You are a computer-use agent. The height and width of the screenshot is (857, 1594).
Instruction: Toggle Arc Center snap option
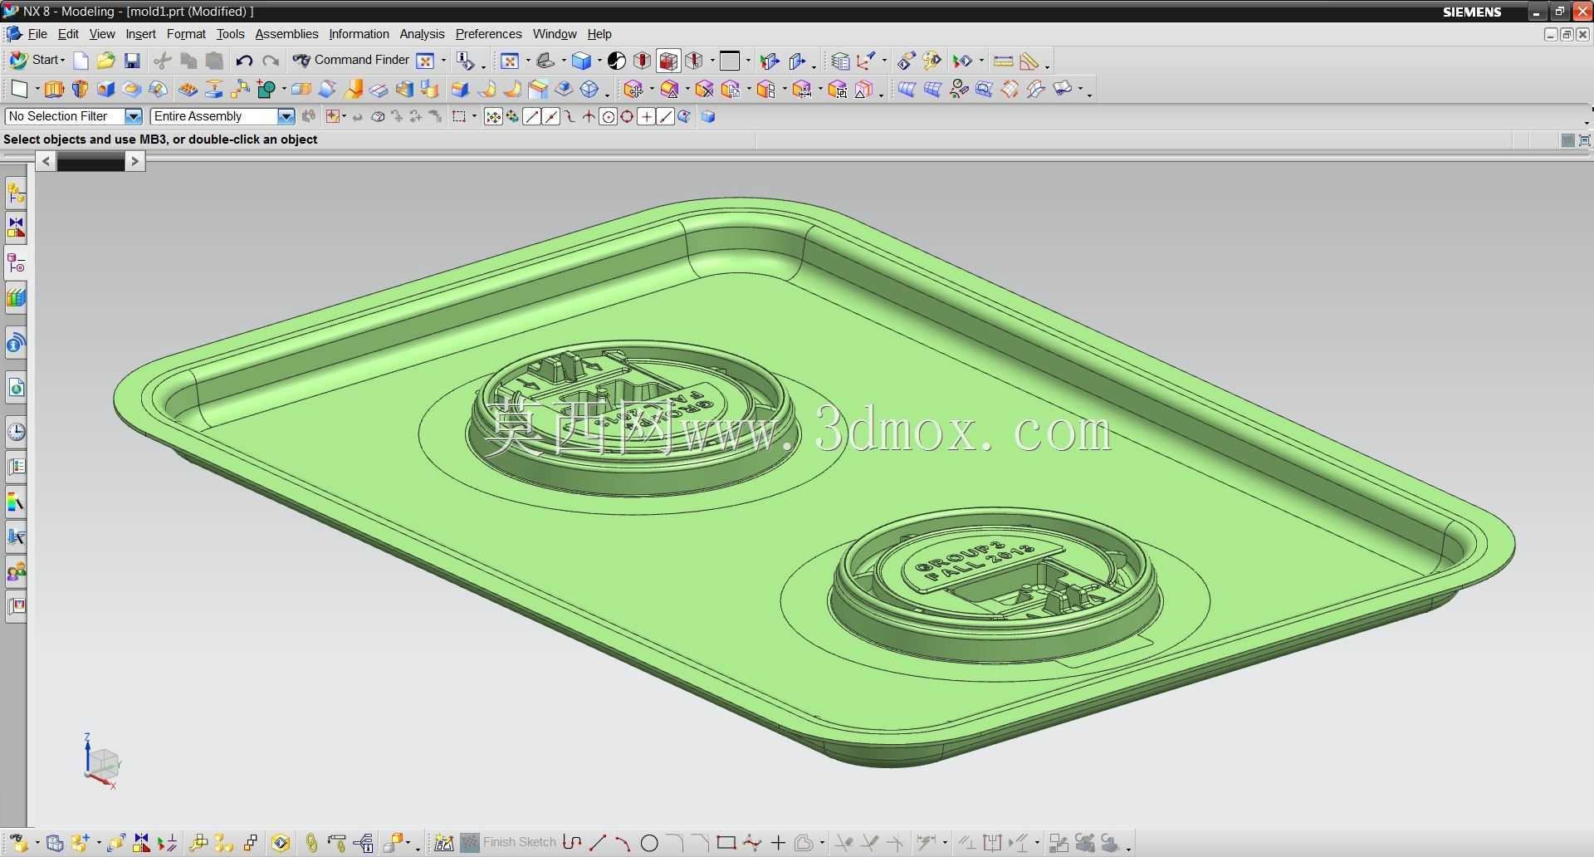[608, 116]
